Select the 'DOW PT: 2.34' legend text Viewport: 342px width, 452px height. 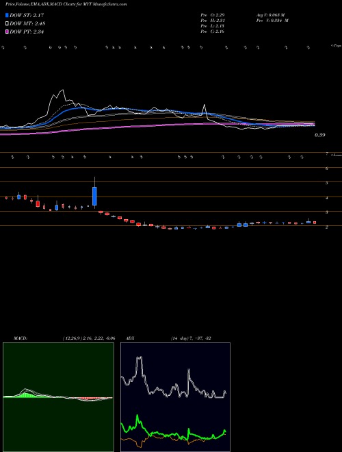(27, 32)
